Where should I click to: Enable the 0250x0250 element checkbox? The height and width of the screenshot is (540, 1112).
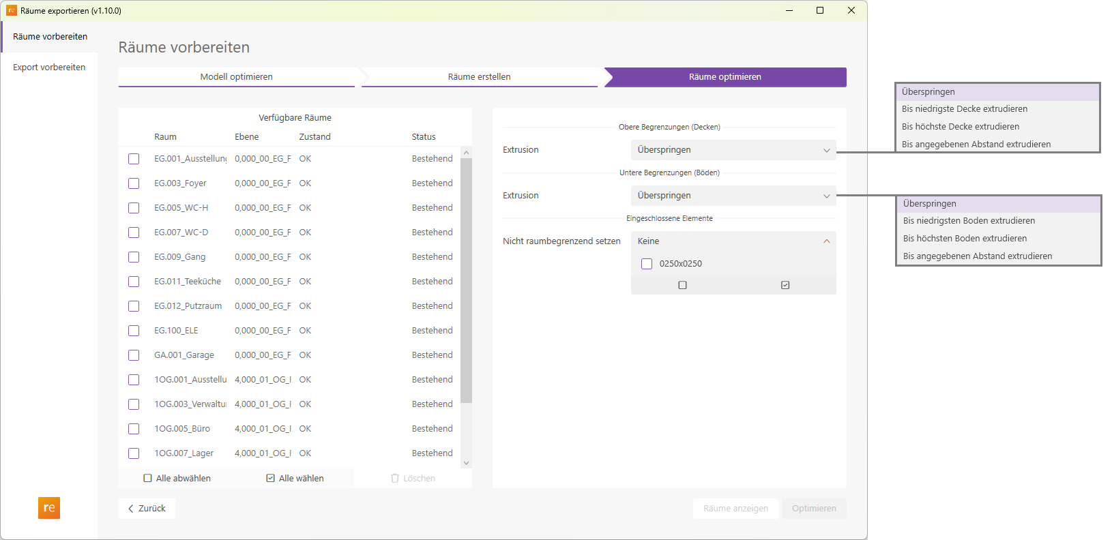coord(647,264)
